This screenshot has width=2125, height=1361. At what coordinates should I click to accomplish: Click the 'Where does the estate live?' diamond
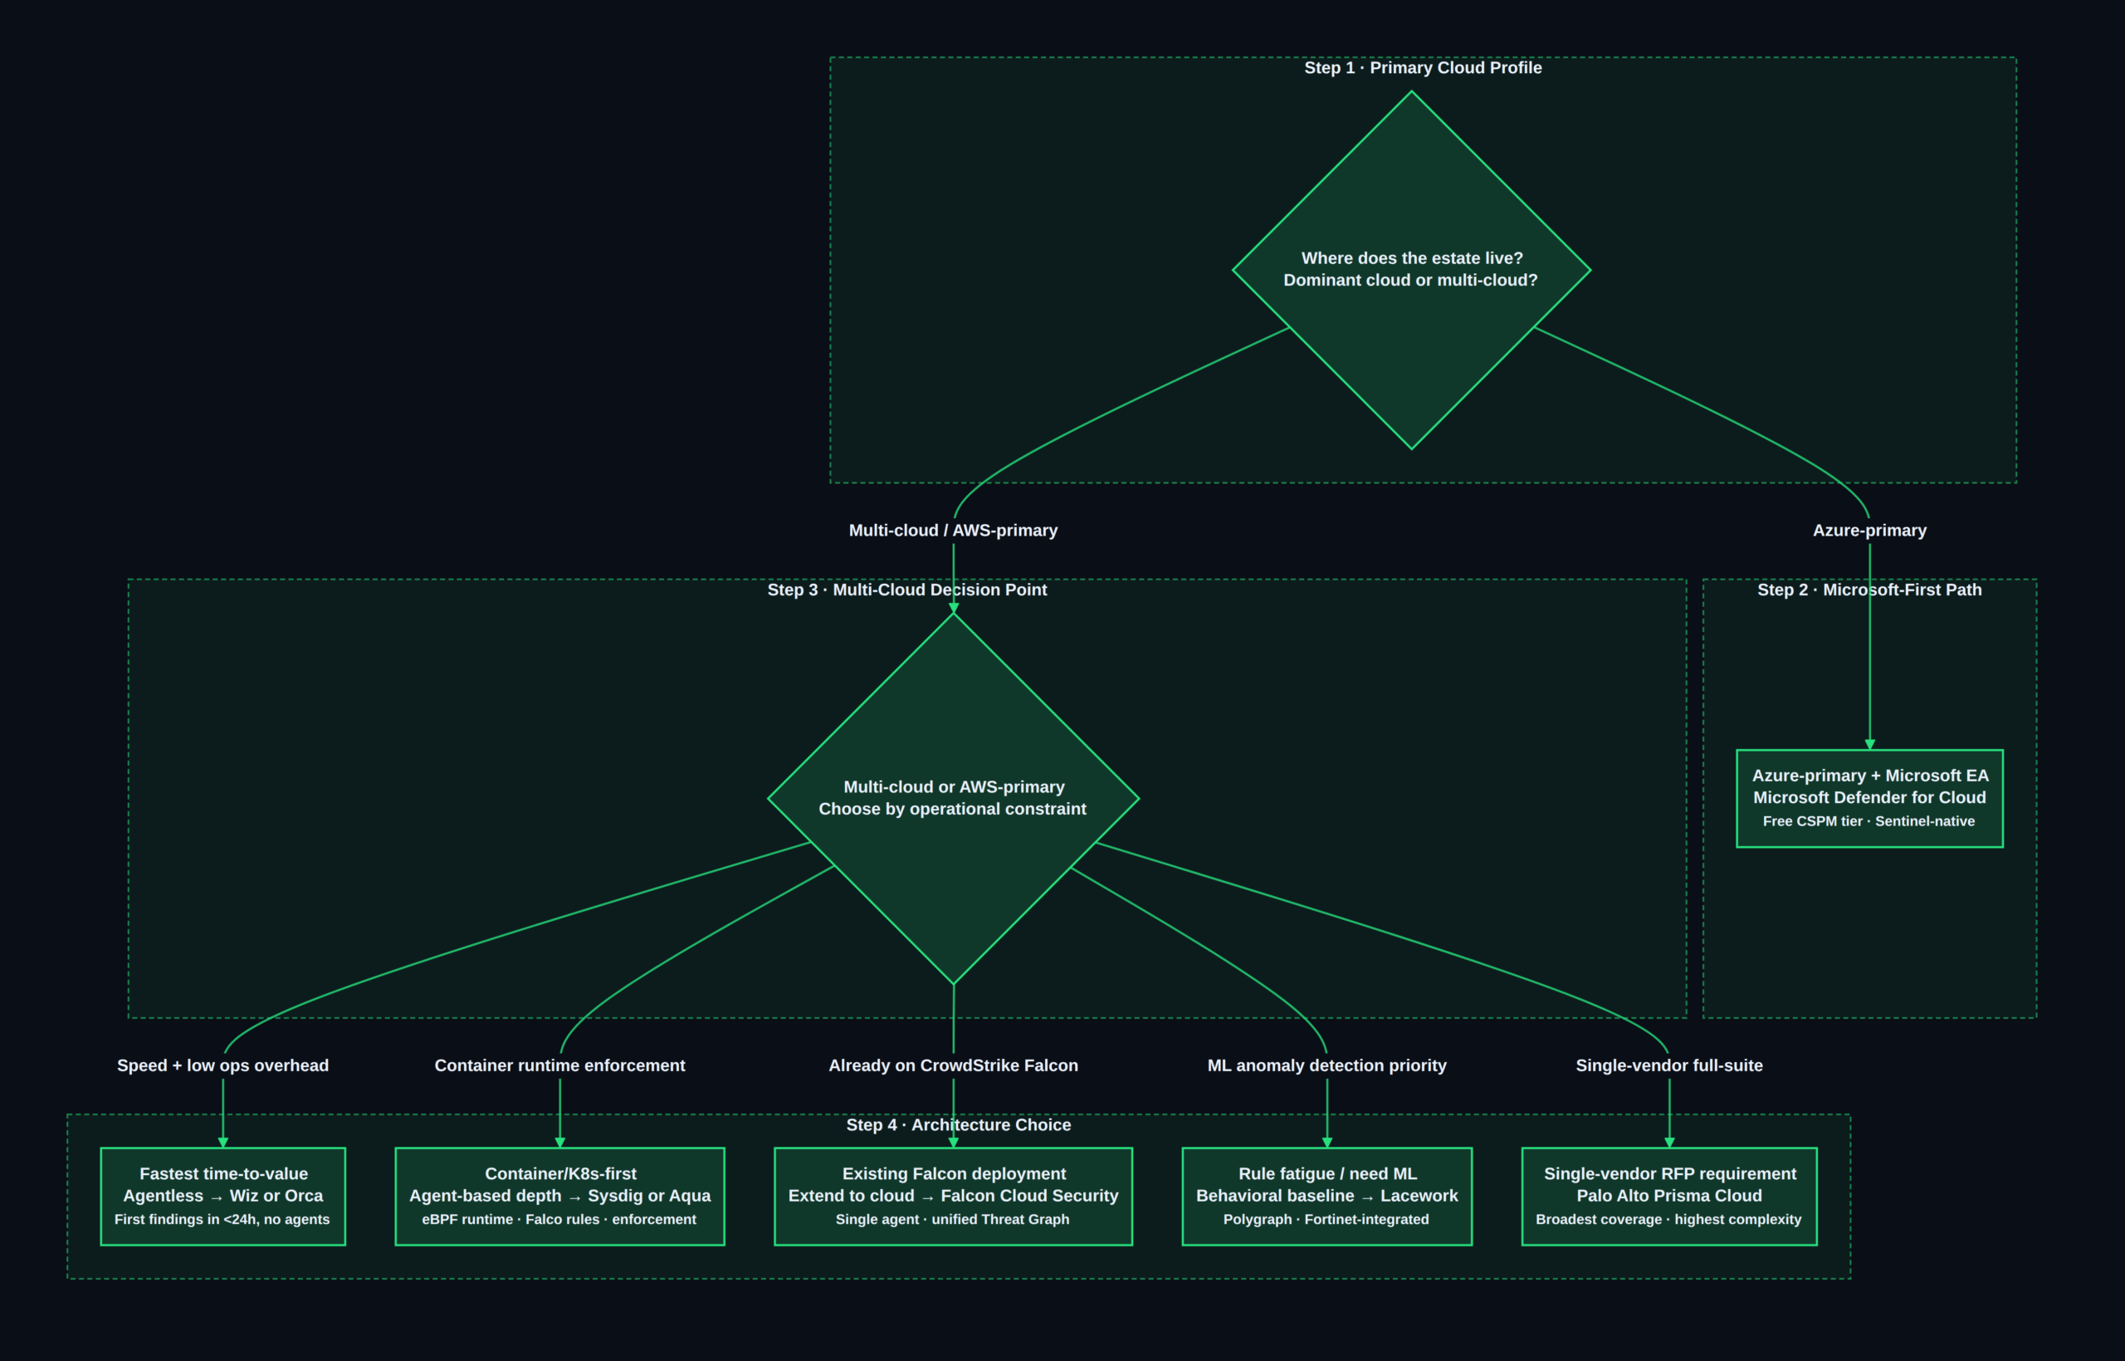pos(1411,270)
